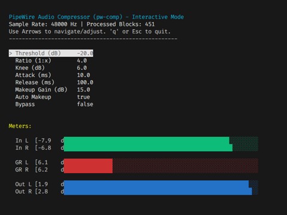Click the GR R red reduction bar
The image size is (287, 215).
click(88, 170)
